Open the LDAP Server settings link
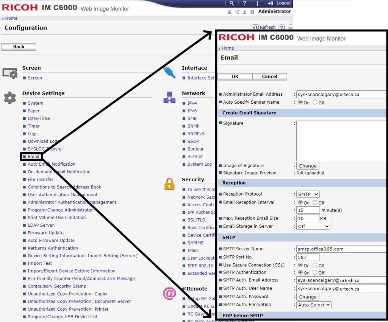 41,225
